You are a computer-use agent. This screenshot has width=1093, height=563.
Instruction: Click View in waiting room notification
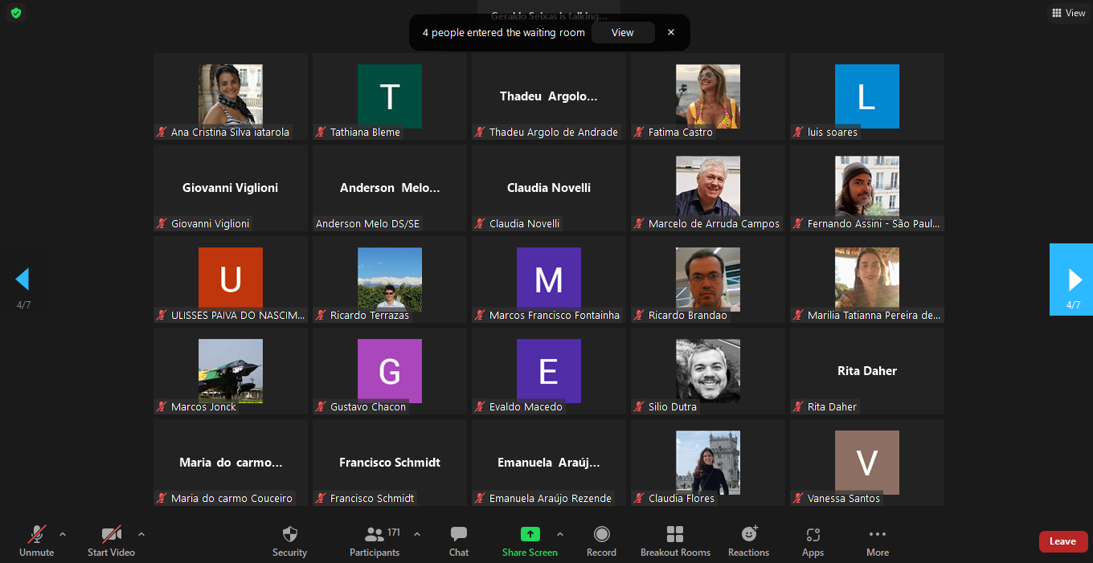[622, 33]
